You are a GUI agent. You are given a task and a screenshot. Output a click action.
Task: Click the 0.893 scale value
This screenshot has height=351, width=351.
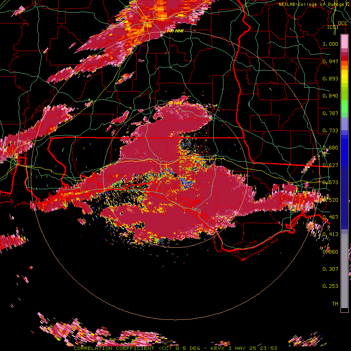[330, 78]
